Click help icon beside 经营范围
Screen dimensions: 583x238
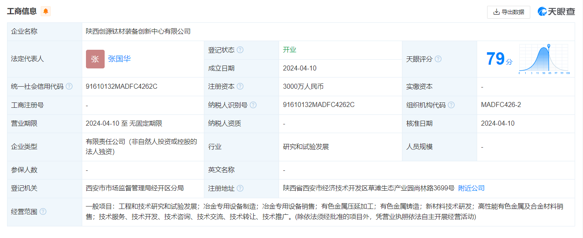click(x=43, y=211)
